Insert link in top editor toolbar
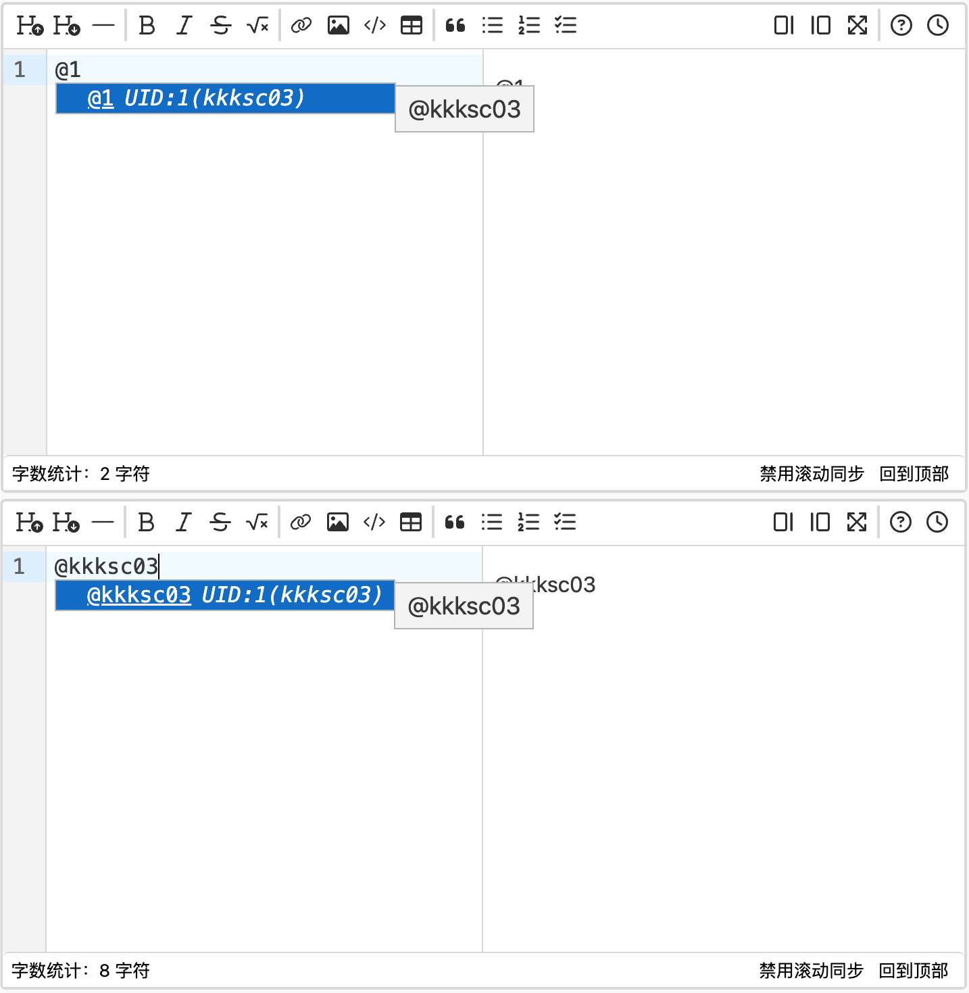 coord(301,26)
